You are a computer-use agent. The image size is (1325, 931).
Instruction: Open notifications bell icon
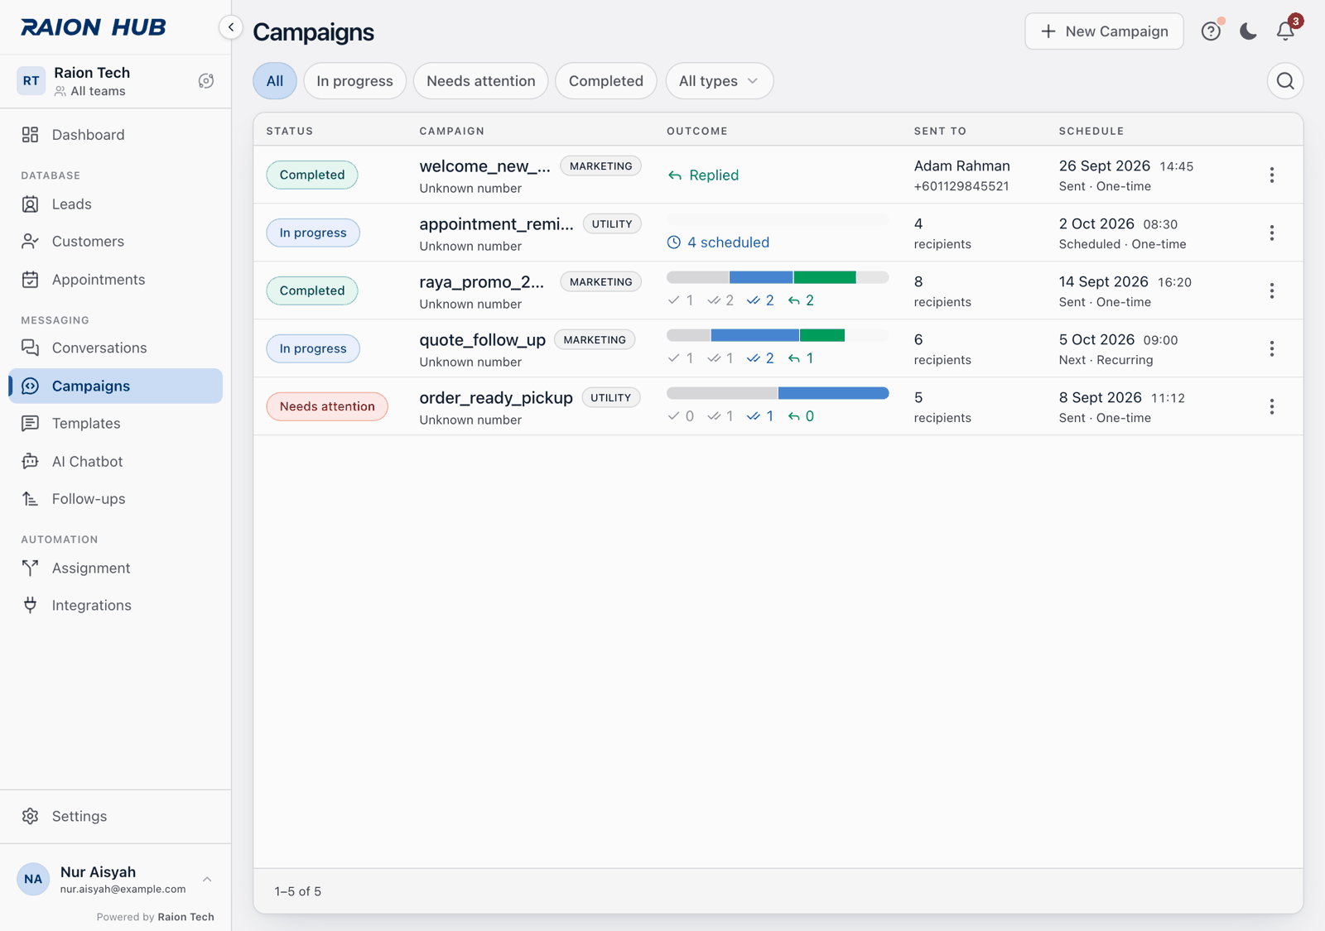(1285, 31)
